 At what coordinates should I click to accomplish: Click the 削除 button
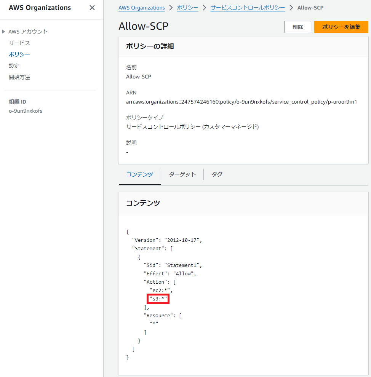point(297,27)
